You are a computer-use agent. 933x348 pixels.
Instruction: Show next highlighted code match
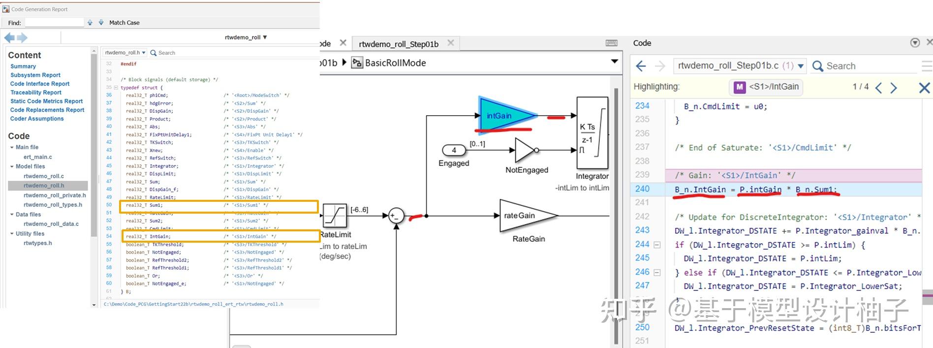(x=894, y=88)
